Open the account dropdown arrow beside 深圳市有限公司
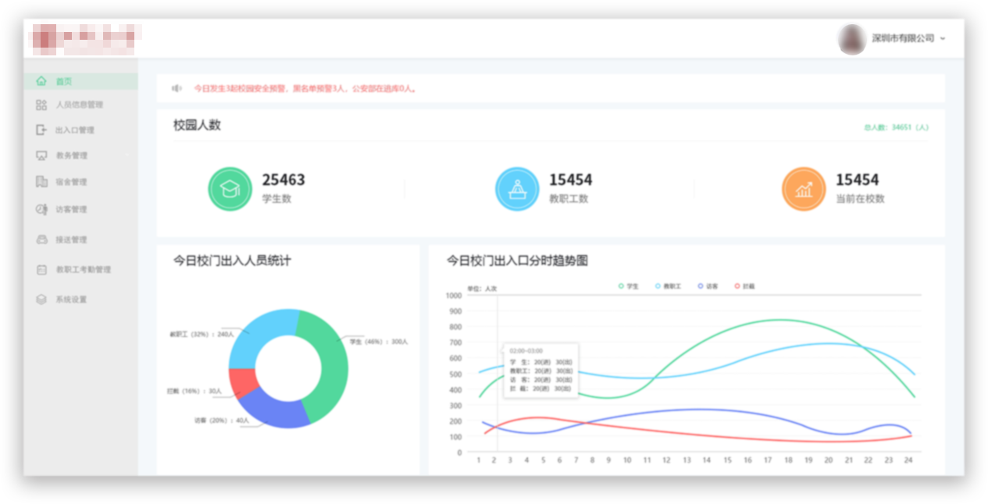988x504 pixels. pyautogui.click(x=943, y=38)
